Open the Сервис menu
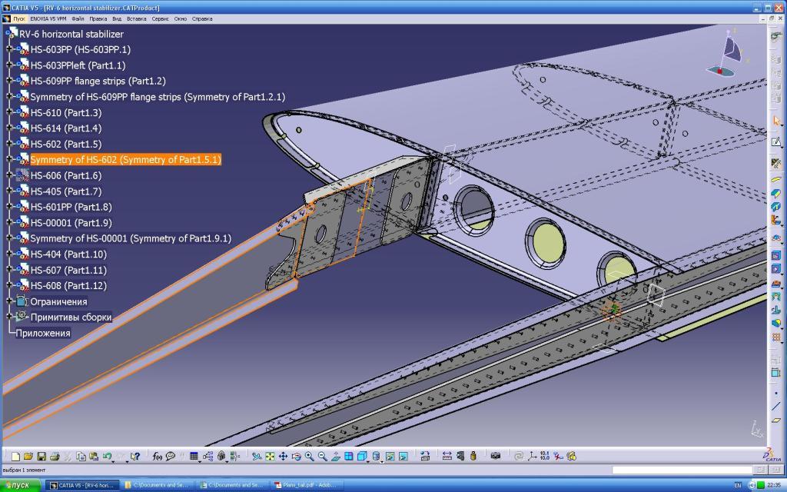 [x=161, y=18]
